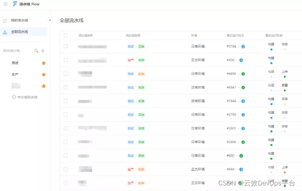Viewport: 302px width, 191px height.
Task: Search pipeline groups with the magnifier icon
Action: coord(36,51)
